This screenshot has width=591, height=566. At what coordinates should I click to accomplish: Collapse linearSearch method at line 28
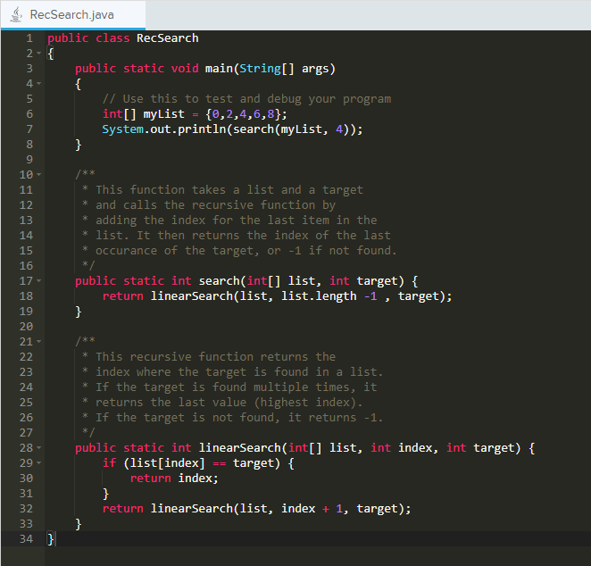pos(38,448)
